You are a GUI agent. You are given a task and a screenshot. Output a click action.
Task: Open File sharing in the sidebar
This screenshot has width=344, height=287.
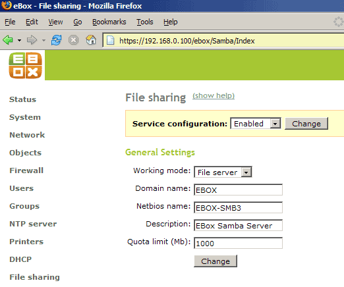point(34,277)
